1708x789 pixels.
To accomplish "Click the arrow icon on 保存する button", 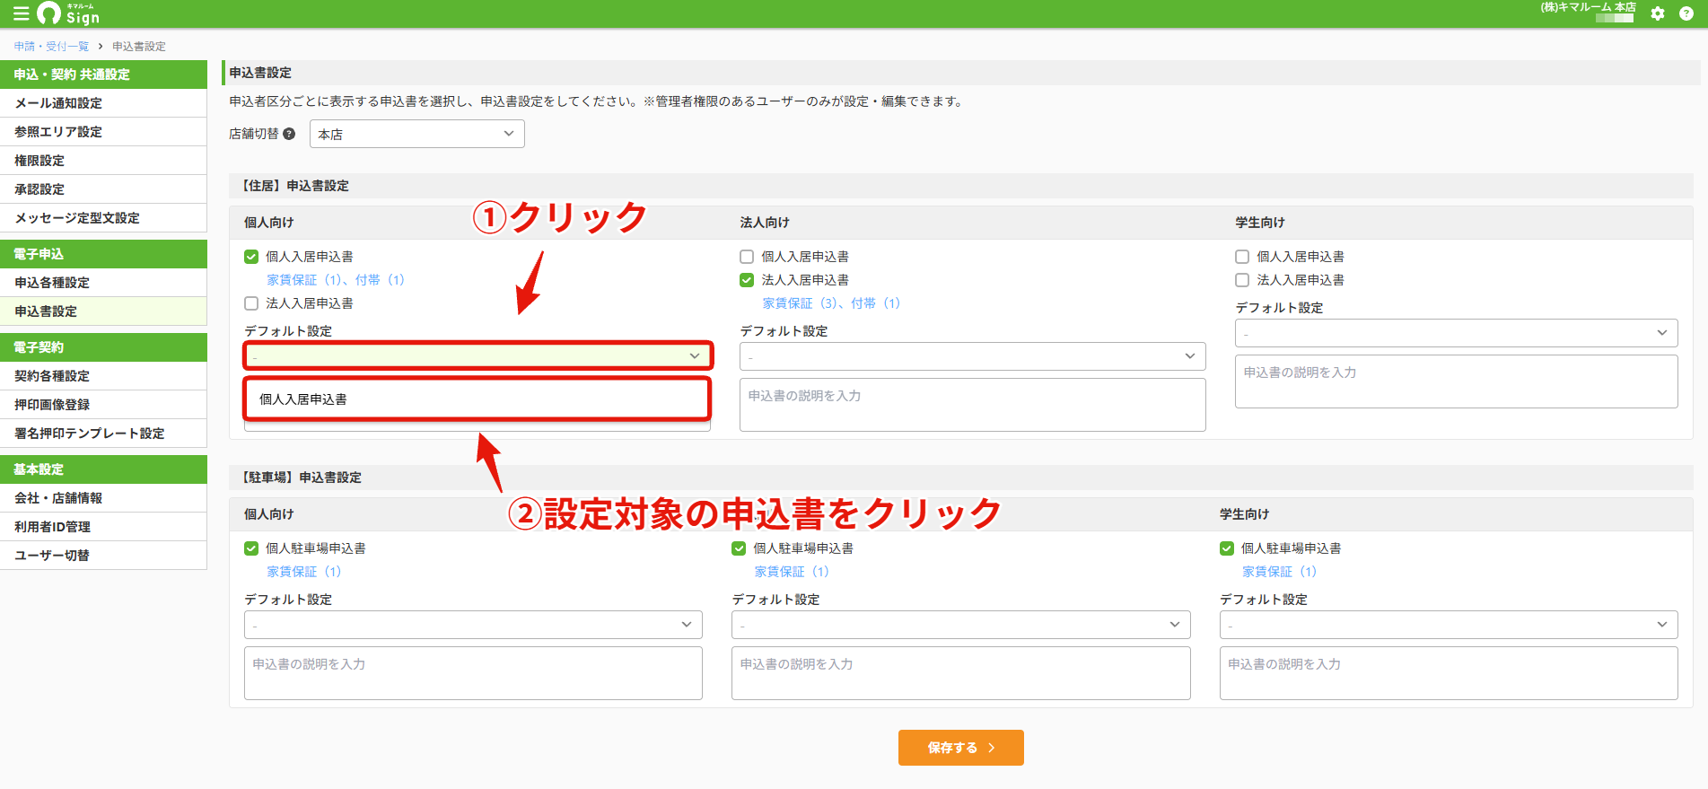I will [992, 748].
